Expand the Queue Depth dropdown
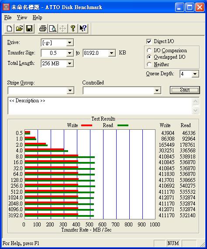Viewport: 207px width, 249px height. pyautogui.click(x=195, y=74)
